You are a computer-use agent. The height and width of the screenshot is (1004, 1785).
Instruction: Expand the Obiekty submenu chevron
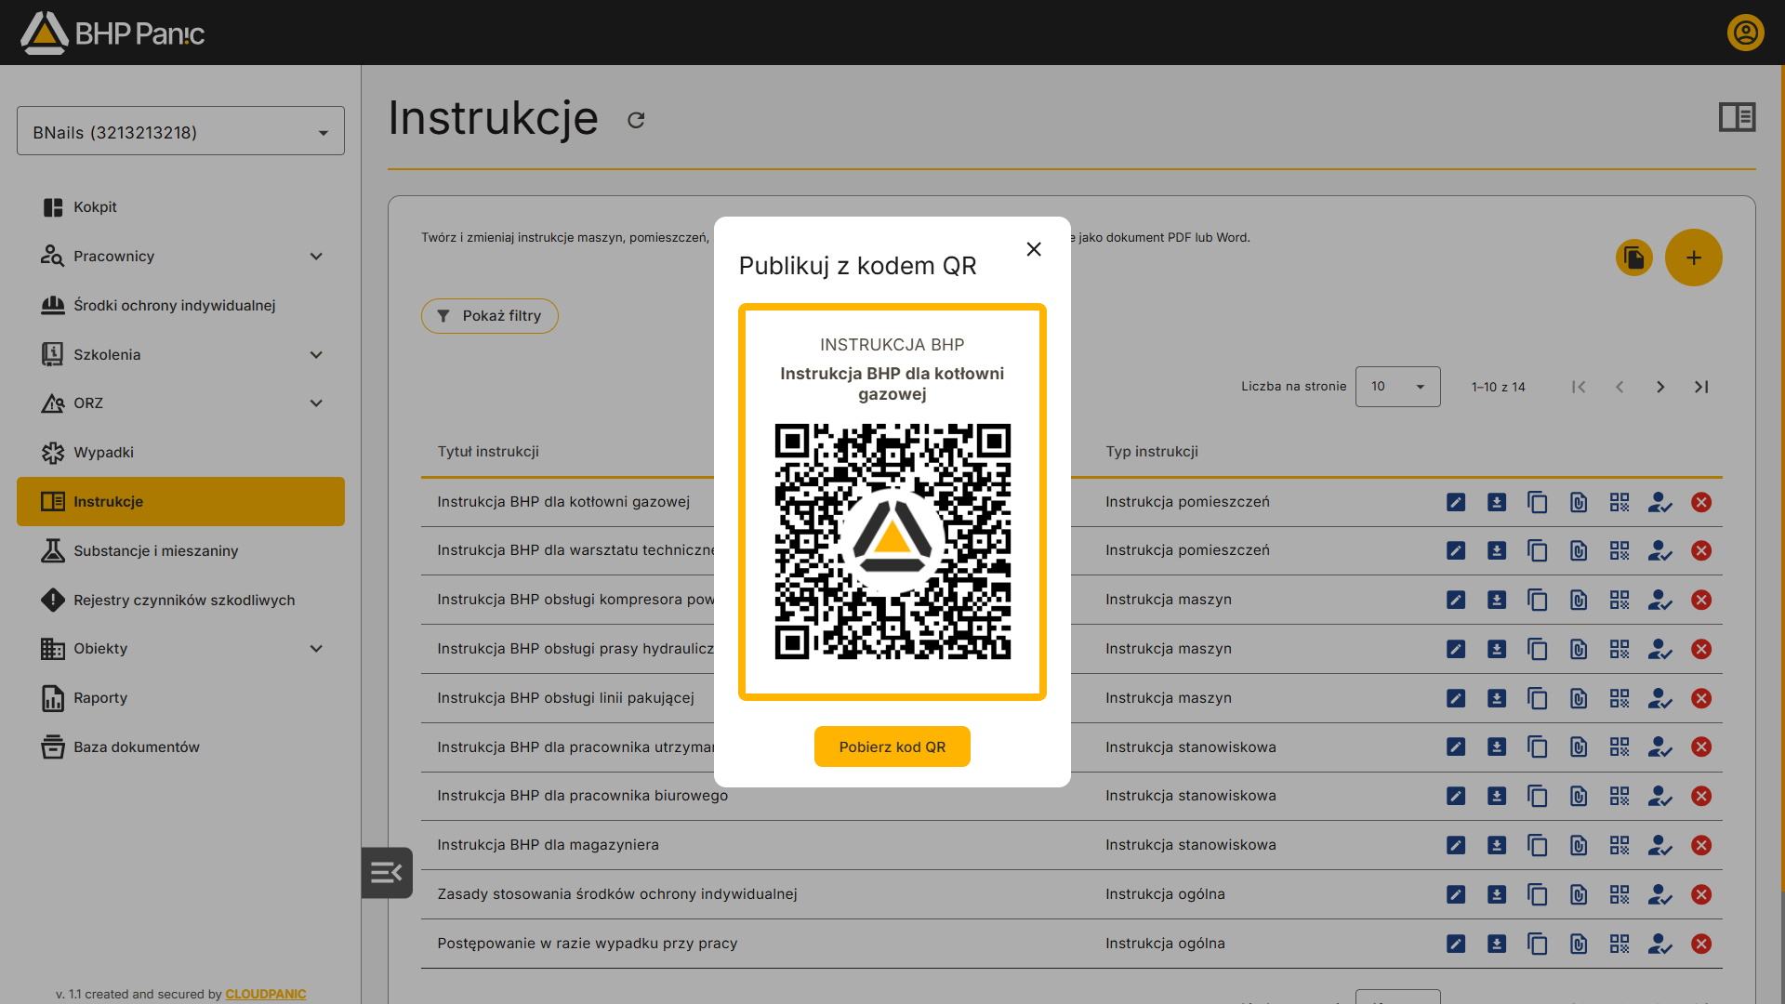click(x=316, y=649)
